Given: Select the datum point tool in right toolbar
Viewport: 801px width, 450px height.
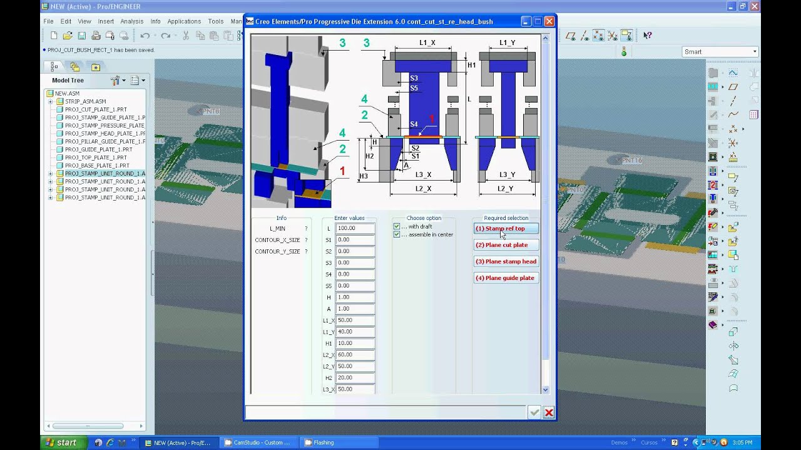Looking at the screenshot, I should [733, 129].
